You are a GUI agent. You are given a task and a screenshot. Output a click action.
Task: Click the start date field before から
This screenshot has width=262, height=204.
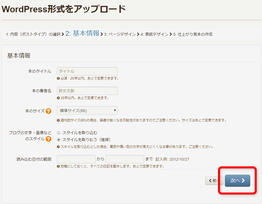pos(77,159)
